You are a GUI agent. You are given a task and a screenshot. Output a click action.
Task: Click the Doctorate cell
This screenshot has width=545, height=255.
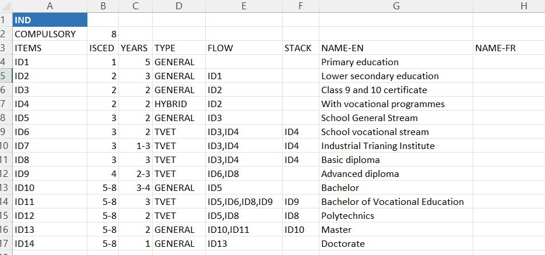point(396,243)
